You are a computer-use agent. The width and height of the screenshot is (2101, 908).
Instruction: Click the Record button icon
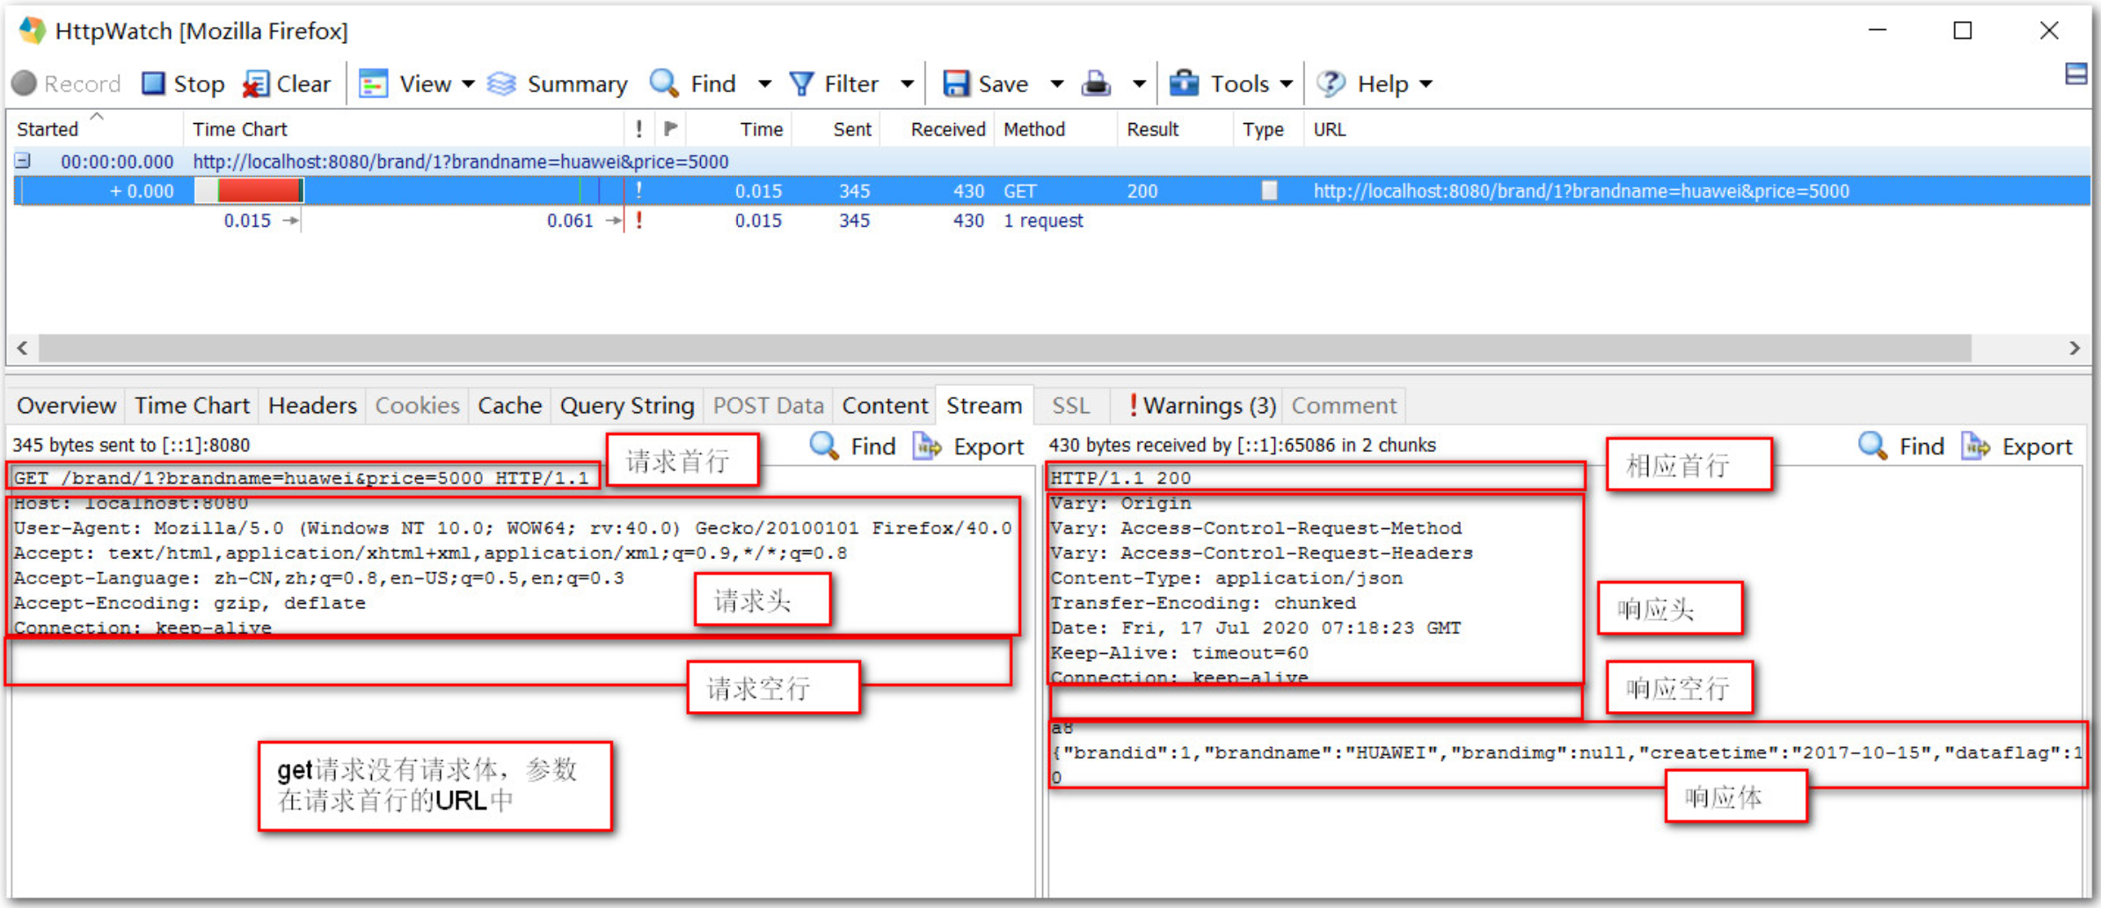(25, 84)
